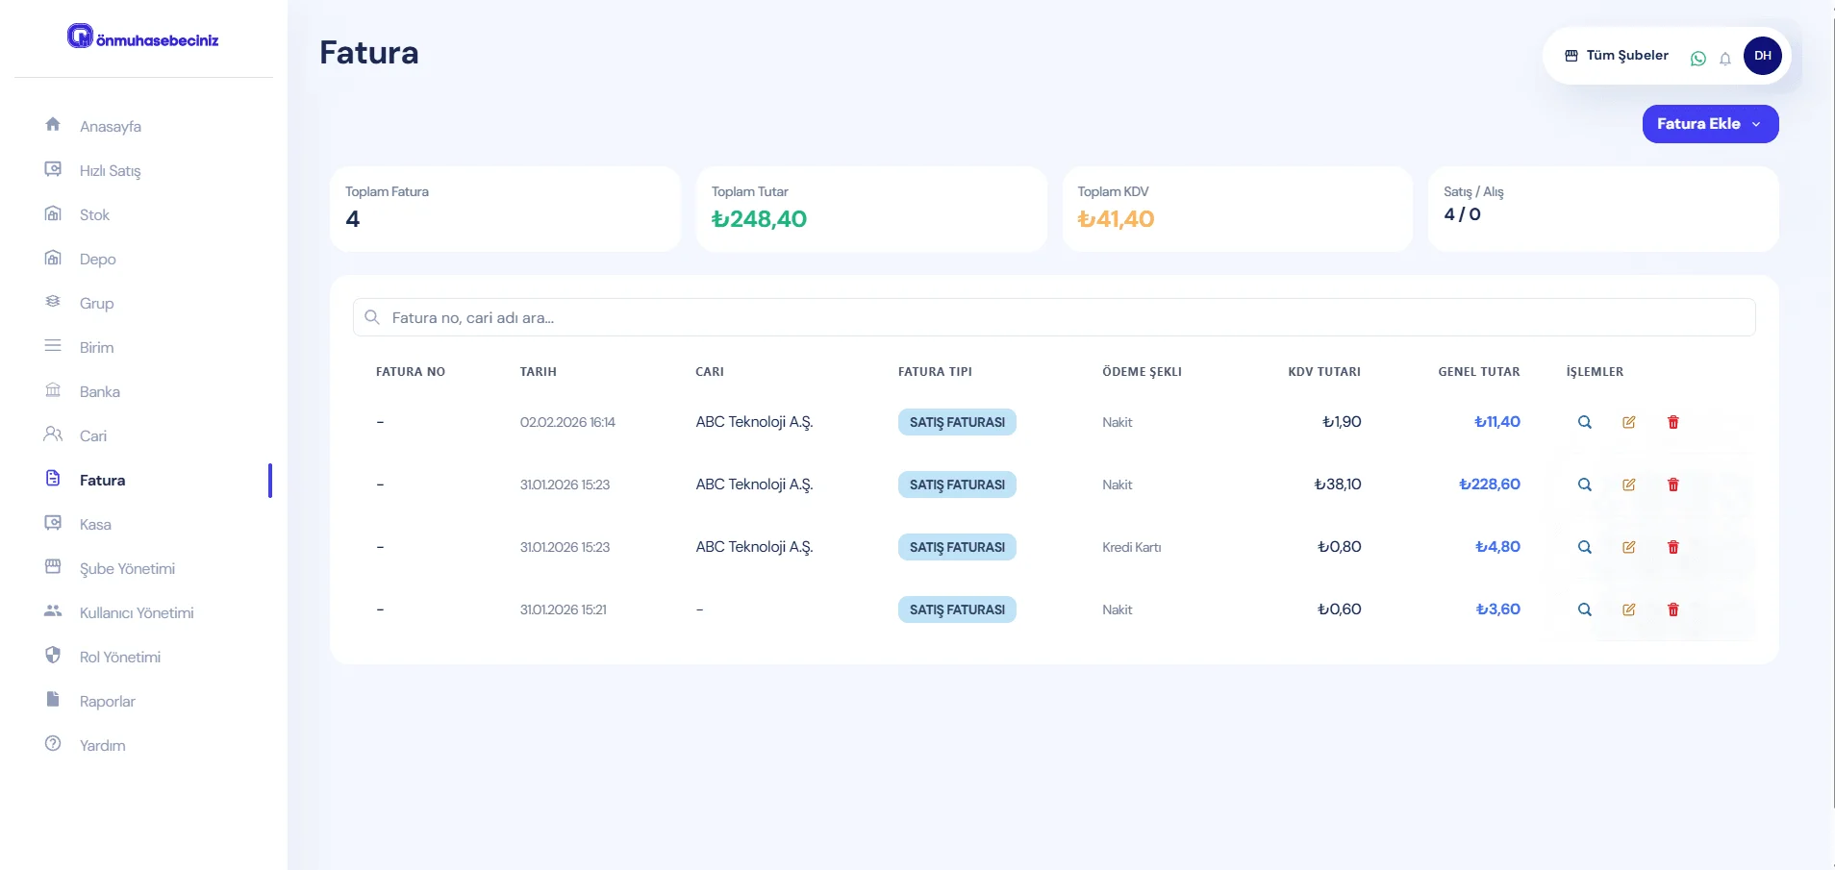Click the önmuhasebeciniz logo
The image size is (1835, 870).
coord(143,38)
